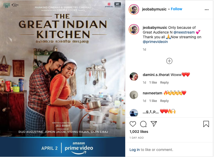Save the post with the bookmark icon
214x157 pixels.
pyautogui.click(x=206, y=124)
